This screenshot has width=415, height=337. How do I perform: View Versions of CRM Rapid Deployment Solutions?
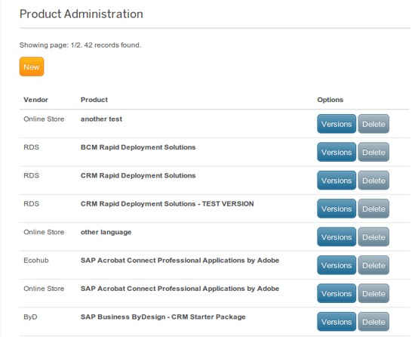[x=337, y=181]
